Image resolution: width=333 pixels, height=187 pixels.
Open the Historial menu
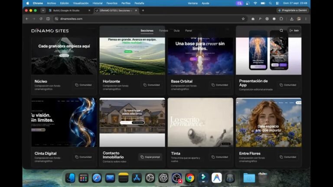click(98, 3)
